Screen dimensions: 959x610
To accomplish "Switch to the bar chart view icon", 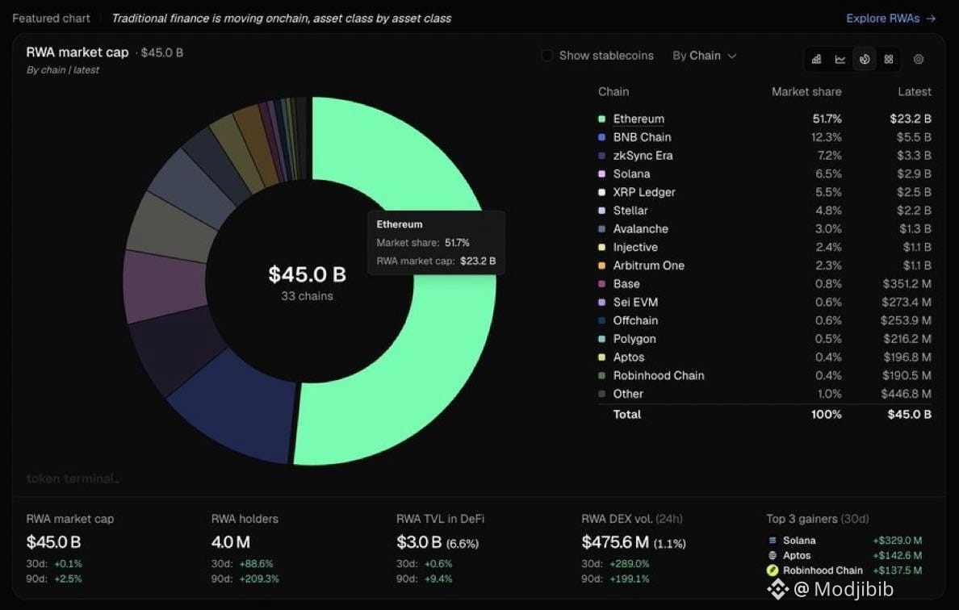I will coord(816,59).
